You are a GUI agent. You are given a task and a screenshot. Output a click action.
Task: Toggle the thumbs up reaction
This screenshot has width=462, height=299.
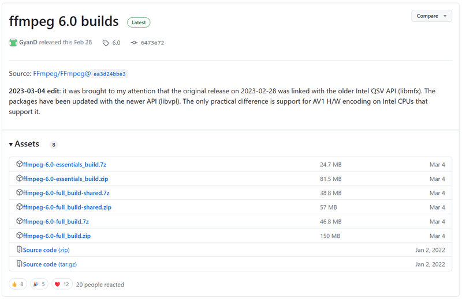click(18, 284)
